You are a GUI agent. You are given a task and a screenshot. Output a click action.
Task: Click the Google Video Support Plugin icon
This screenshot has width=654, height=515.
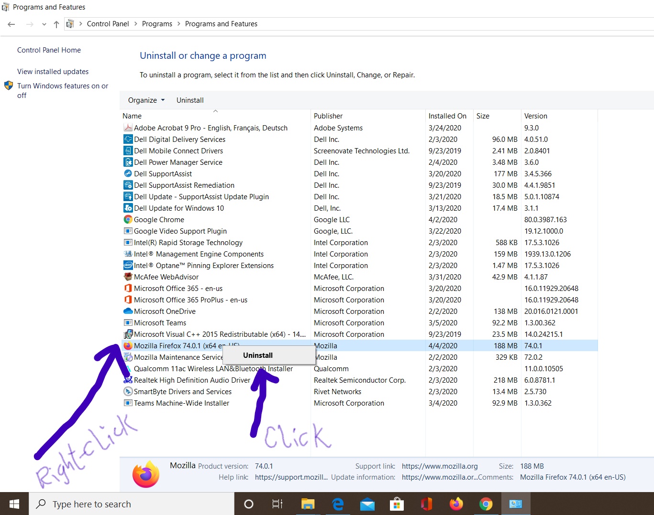(128, 231)
